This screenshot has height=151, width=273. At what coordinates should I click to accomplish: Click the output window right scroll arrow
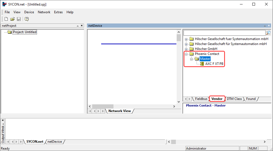coord(265,142)
